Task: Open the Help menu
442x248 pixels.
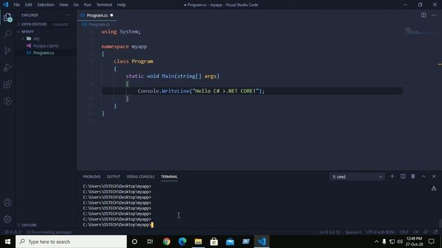Action: (122, 5)
